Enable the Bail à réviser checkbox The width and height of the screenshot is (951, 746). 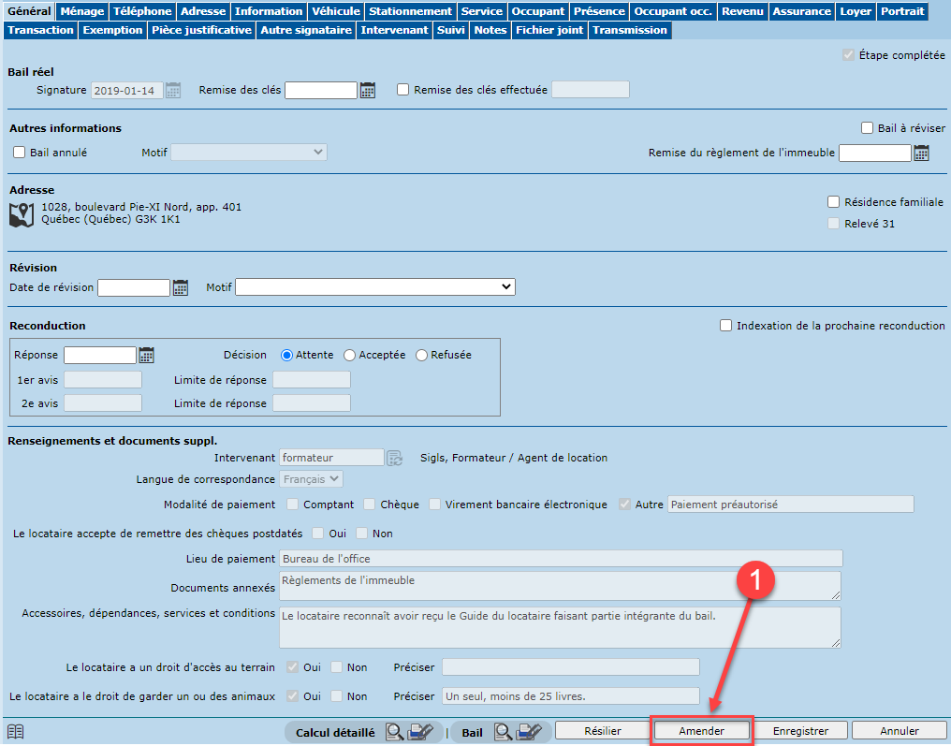click(x=867, y=128)
